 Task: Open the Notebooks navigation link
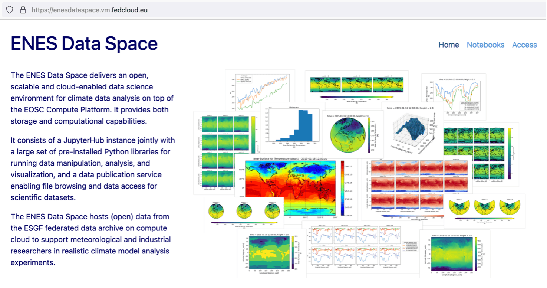tap(485, 45)
